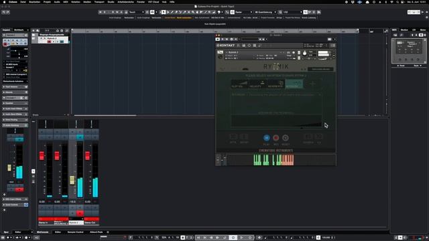The height and width of the screenshot is (241, 429).
Task: Click the Kontakt instrument volume knob
Action: [304, 54]
